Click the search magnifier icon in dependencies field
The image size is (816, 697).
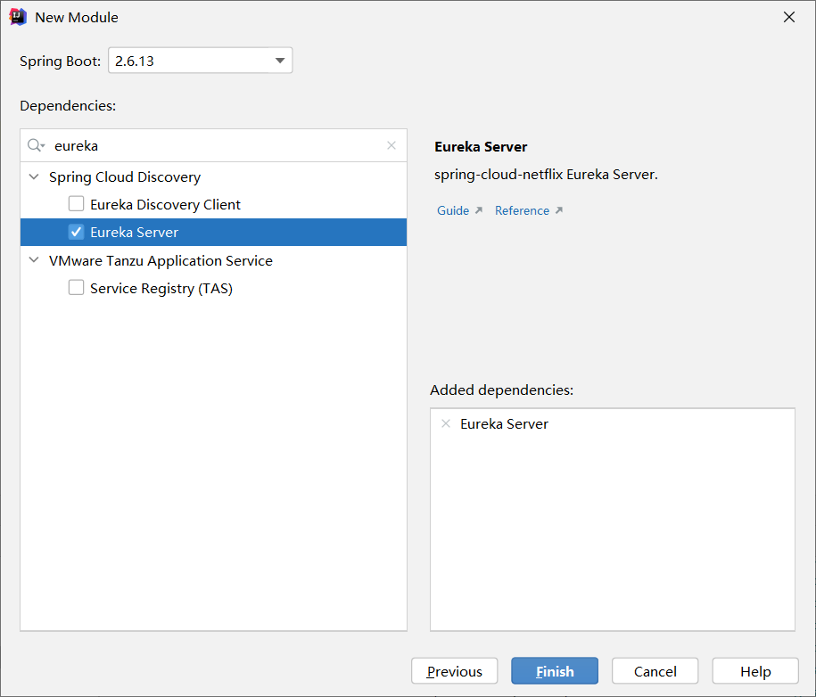(x=36, y=145)
